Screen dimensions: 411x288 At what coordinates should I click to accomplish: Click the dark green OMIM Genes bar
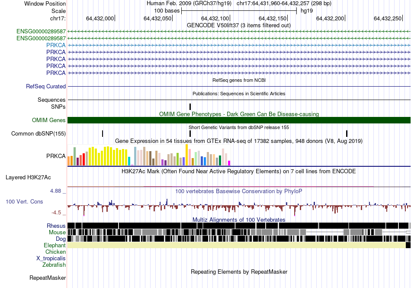239,120
